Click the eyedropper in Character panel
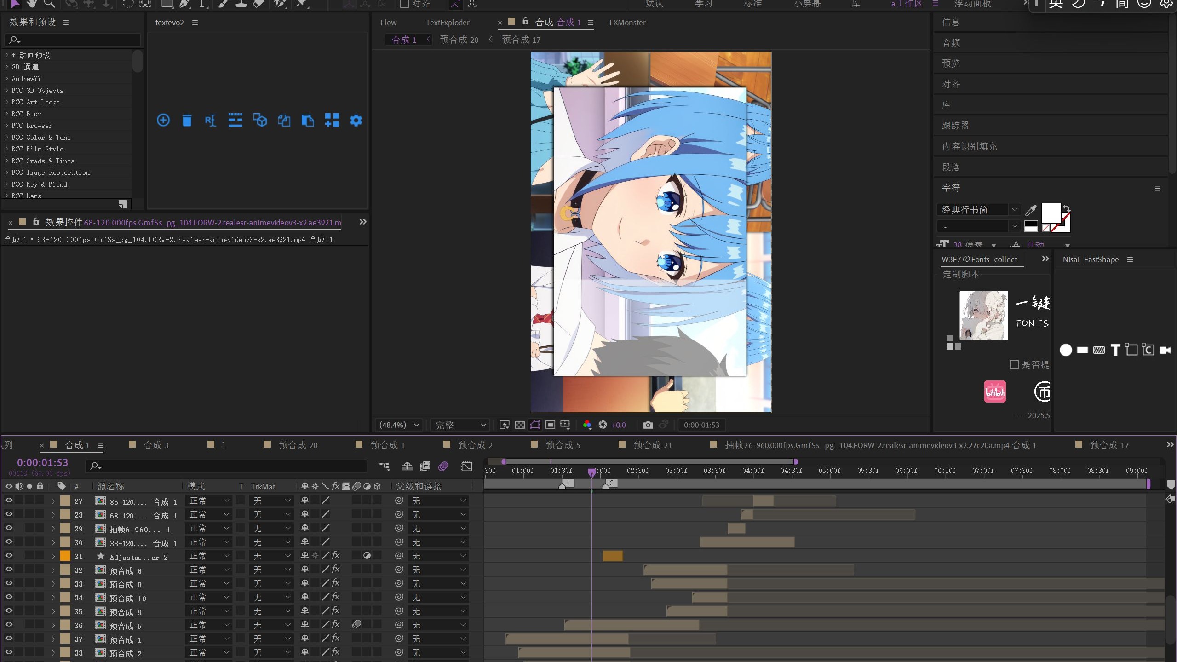1177x662 pixels. 1031,211
